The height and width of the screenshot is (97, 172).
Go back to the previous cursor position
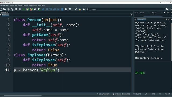[84, 9]
